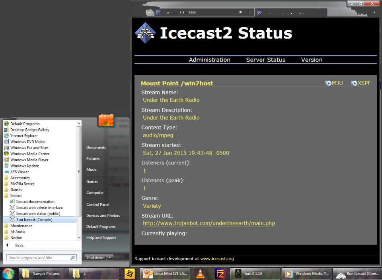Click the address bar dropdown arrow

(x=246, y=12)
